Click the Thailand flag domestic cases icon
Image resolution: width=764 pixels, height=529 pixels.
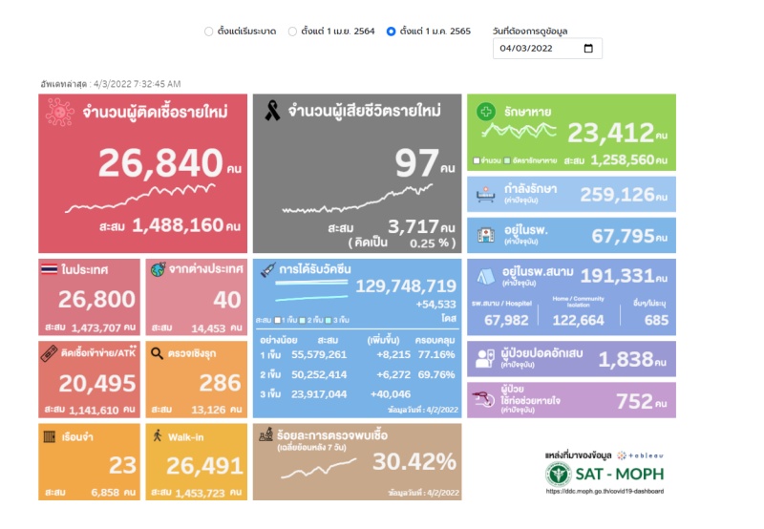click(53, 269)
